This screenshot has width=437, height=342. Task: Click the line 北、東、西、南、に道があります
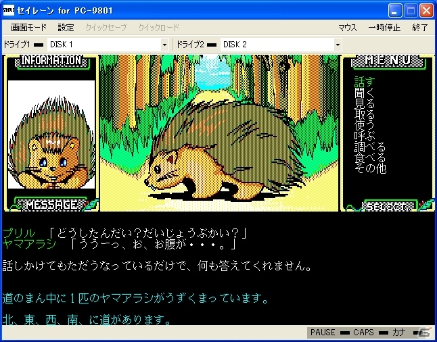pos(87,320)
